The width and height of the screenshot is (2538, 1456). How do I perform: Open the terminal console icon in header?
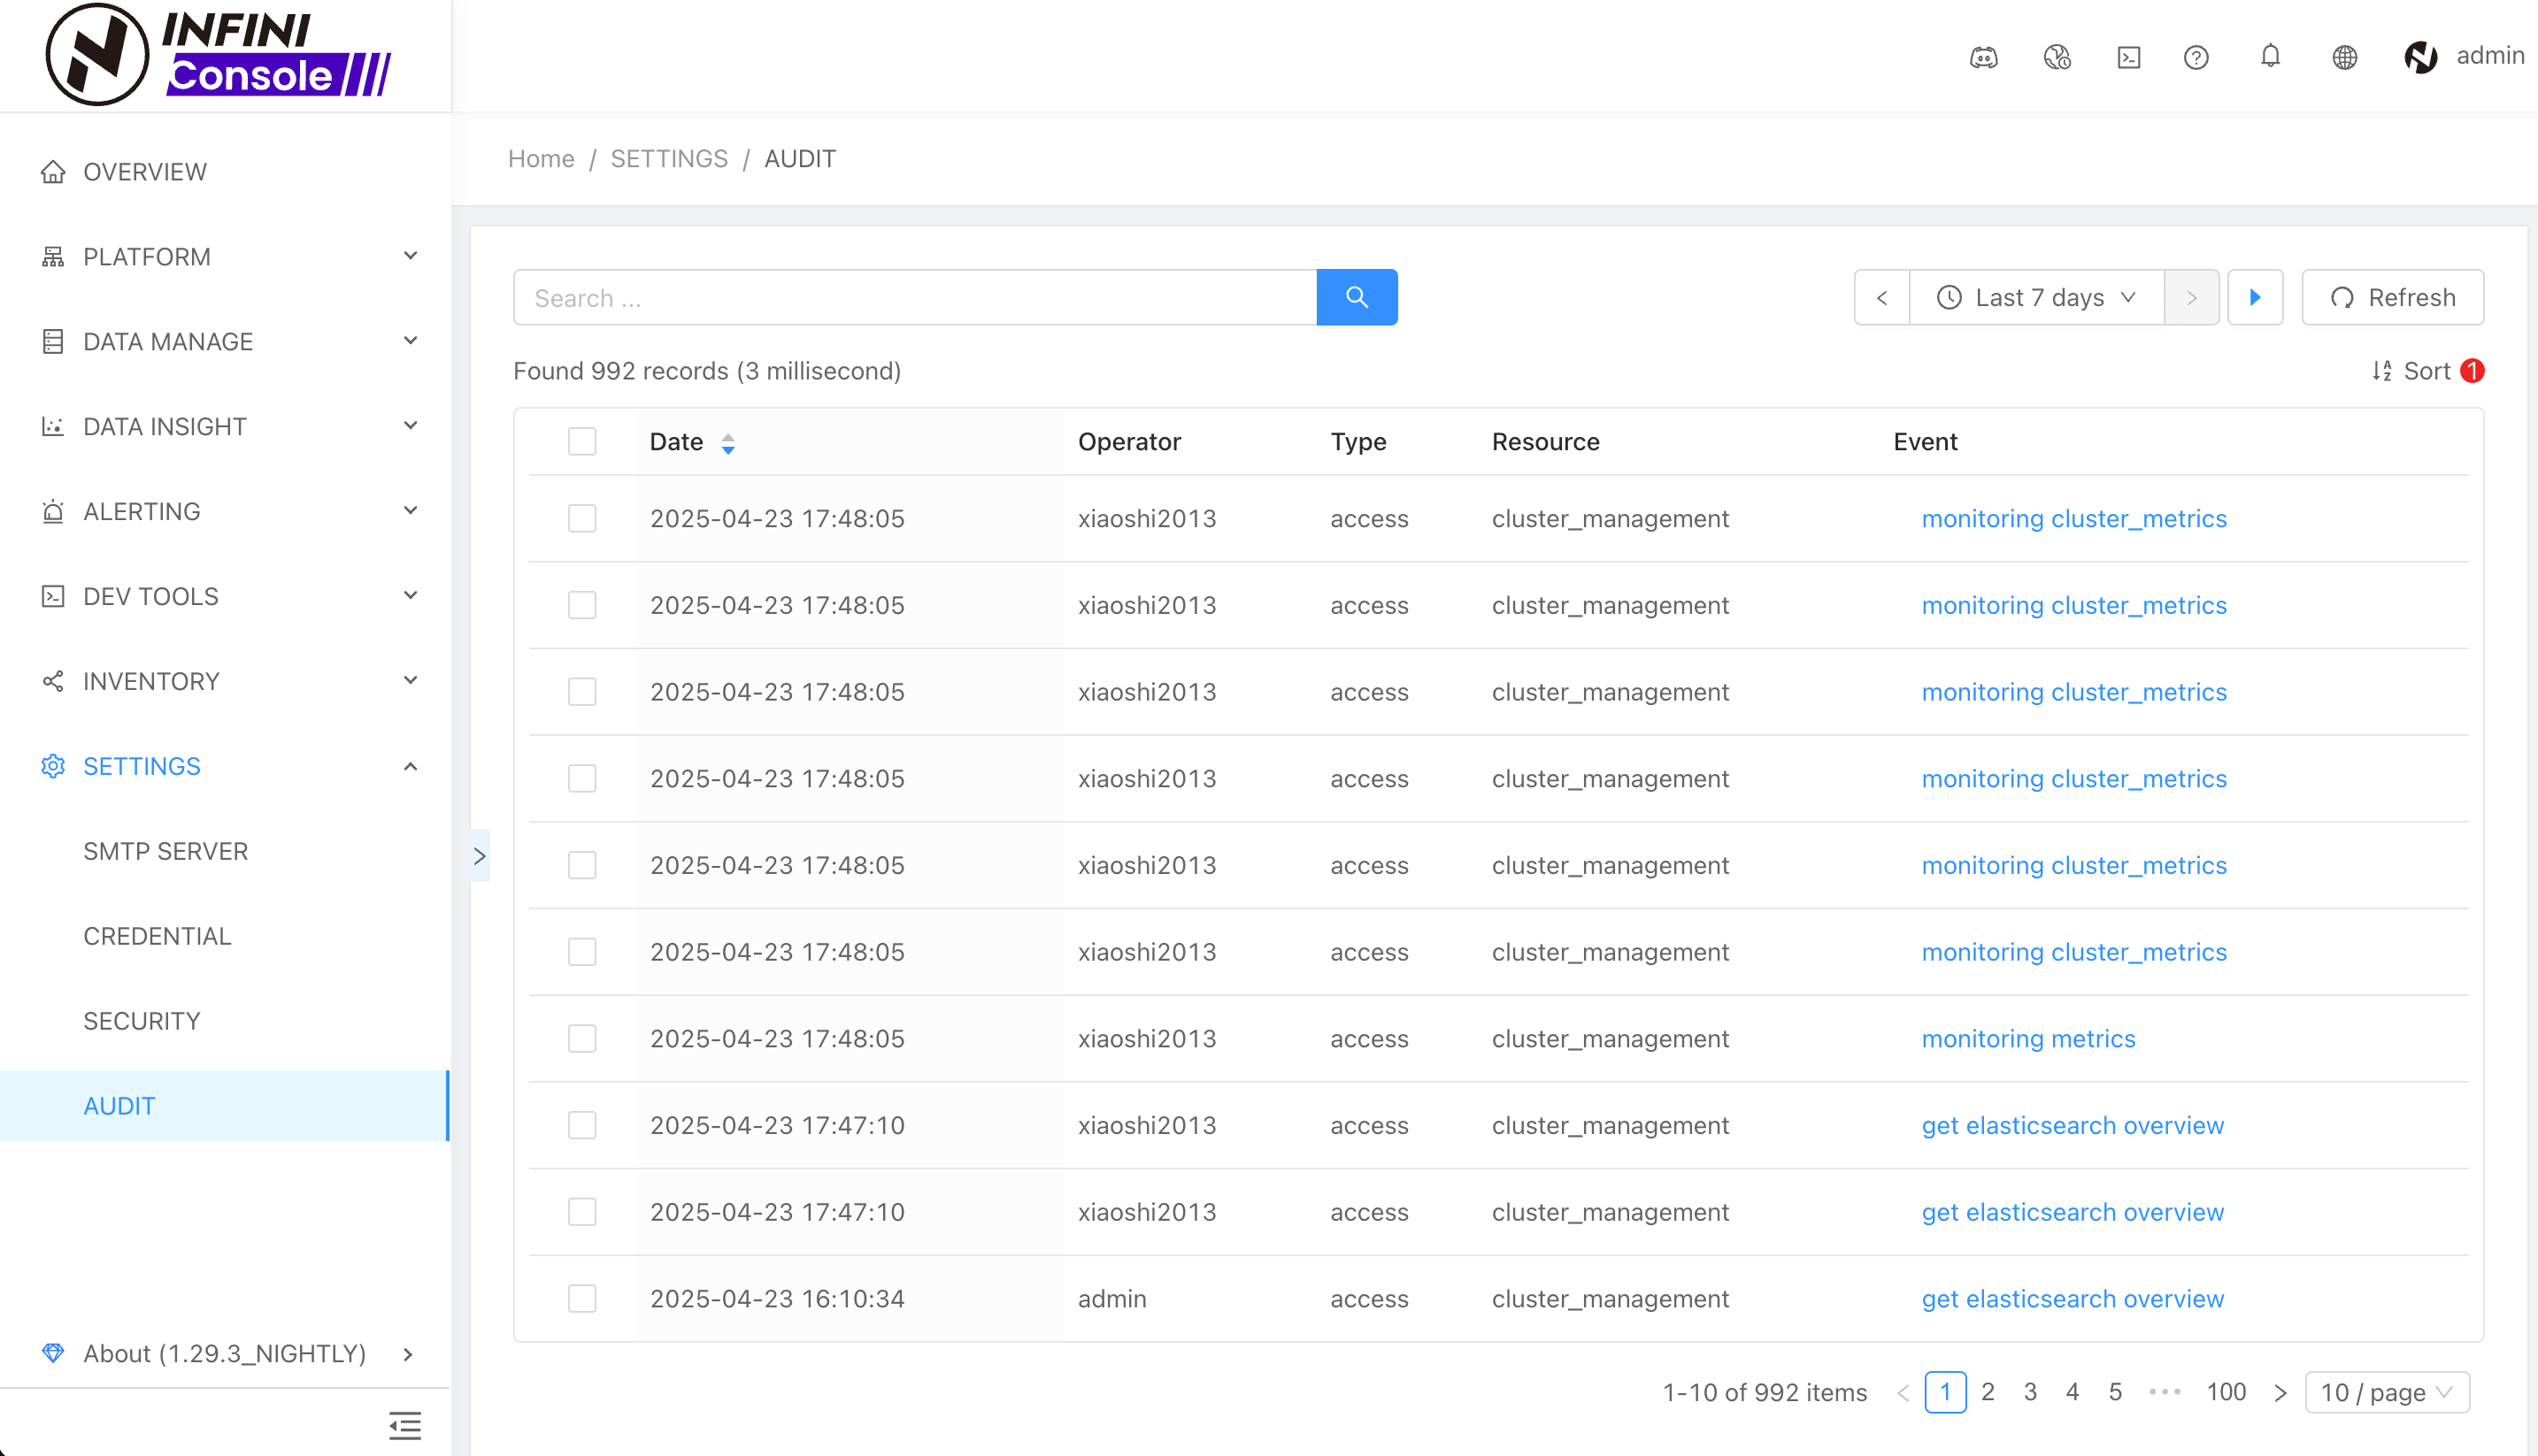2129,57
